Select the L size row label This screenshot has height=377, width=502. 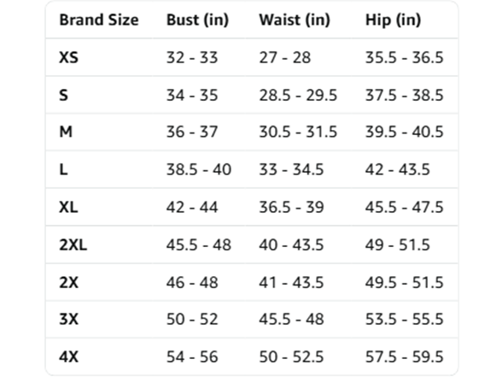pos(63,169)
